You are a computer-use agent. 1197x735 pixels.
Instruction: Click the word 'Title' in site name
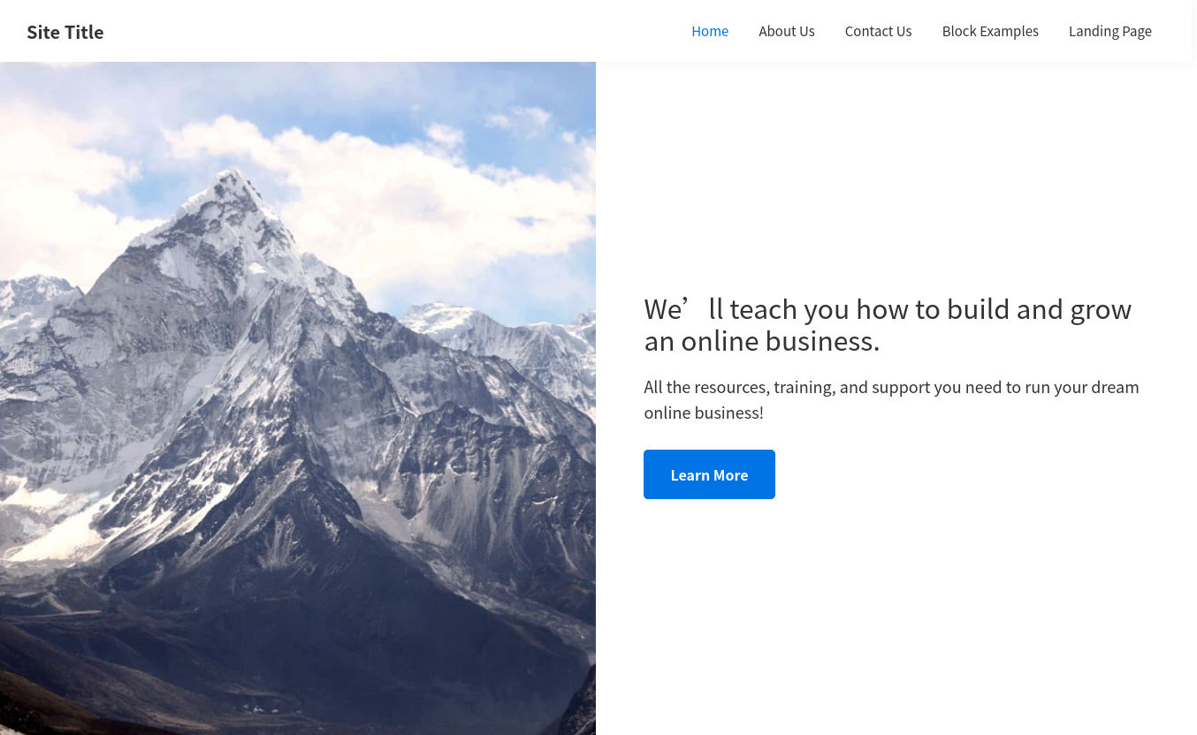[84, 32]
